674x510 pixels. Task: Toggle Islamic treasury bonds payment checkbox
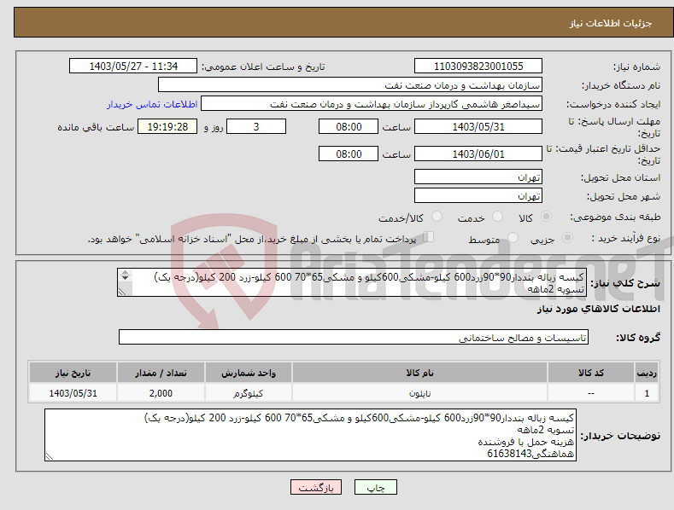pos(428,237)
